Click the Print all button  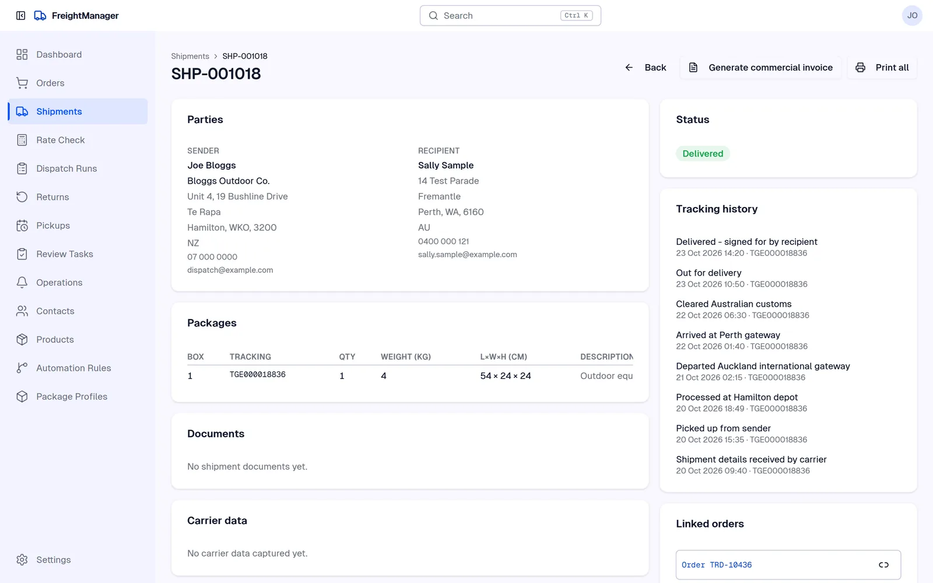(882, 68)
